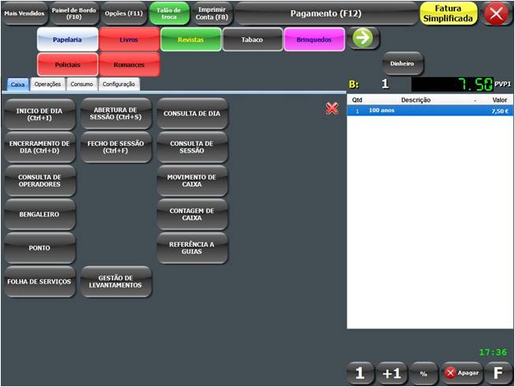Click the F button at bottom right
The width and height of the screenshot is (515, 387).
click(x=498, y=373)
